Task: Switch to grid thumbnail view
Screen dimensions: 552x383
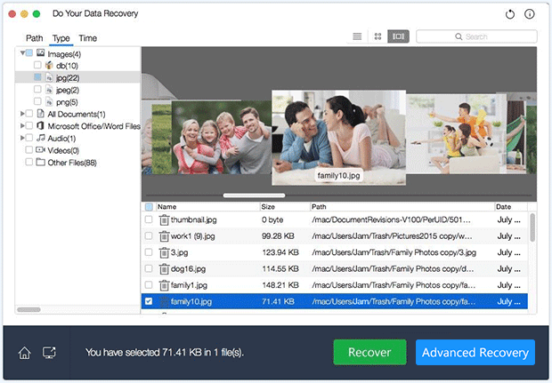Action: point(377,36)
